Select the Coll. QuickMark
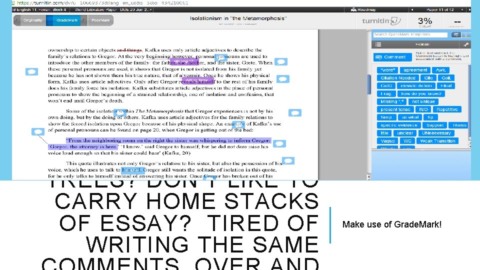The width and height of the screenshot is (480, 270). click(446, 78)
